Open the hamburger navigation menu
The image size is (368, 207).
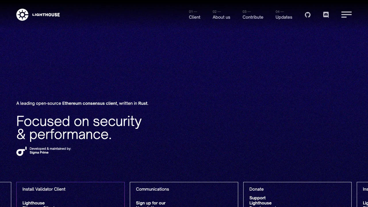click(346, 15)
